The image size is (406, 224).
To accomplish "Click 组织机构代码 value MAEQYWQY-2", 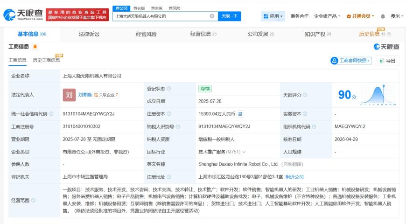I will pyautogui.click(x=350, y=126).
